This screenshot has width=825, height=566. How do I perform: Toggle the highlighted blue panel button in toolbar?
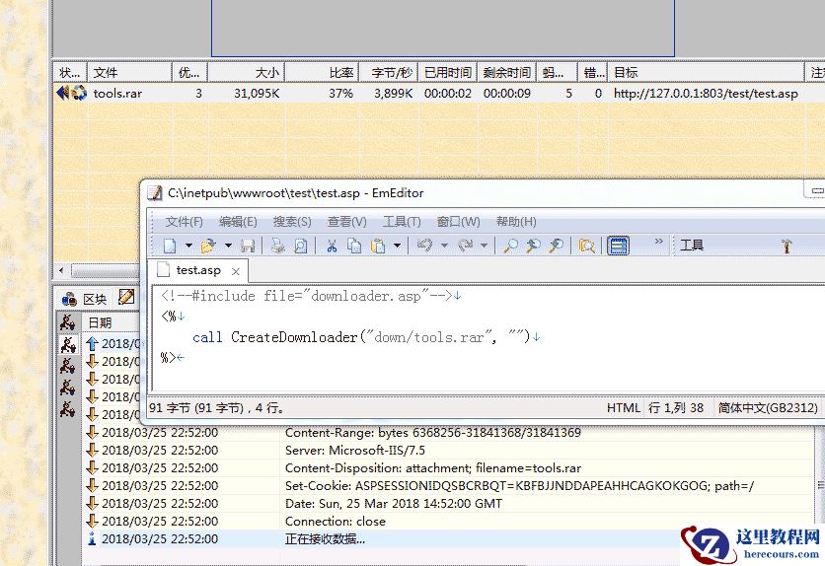(x=618, y=246)
